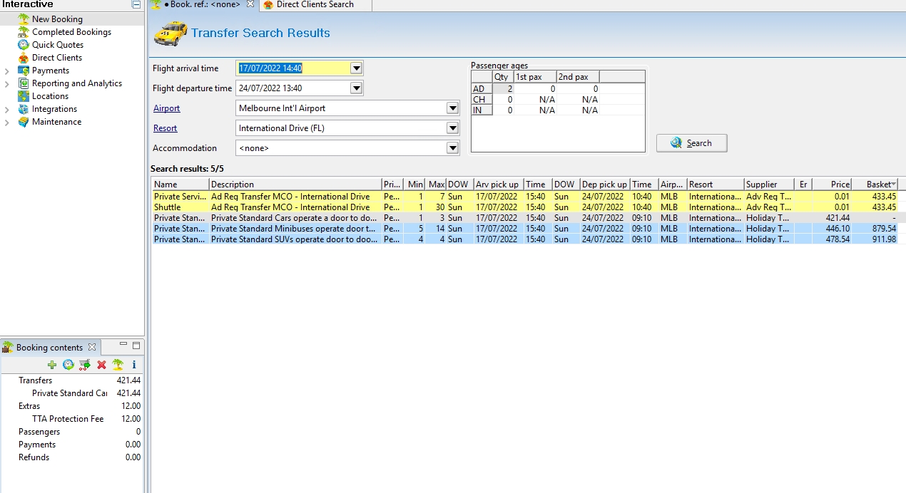906x493 pixels.
Task: Open New Booking in sidebar
Action: tap(57, 19)
